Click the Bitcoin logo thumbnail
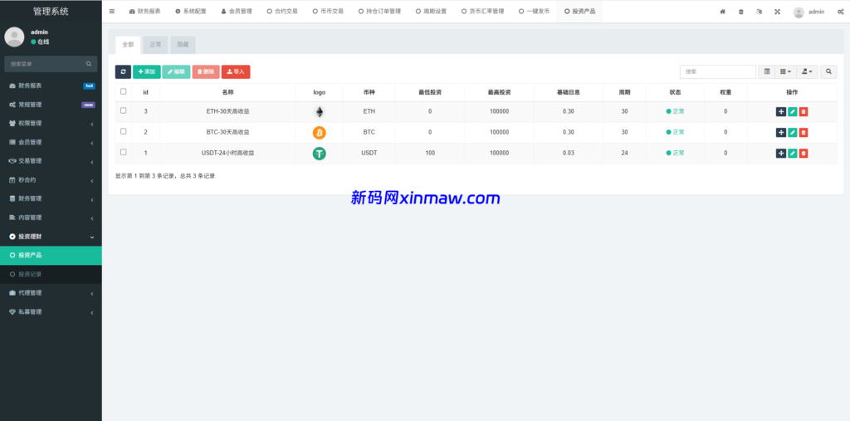The width and height of the screenshot is (850, 421). [x=320, y=132]
